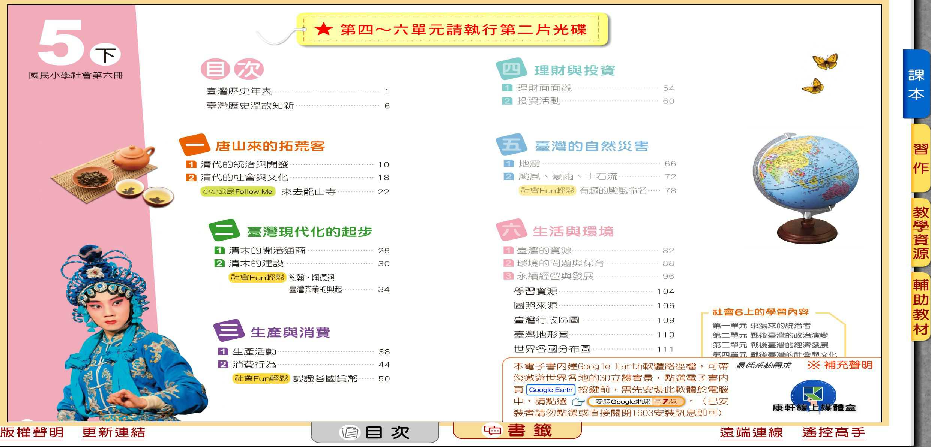Open 版權聲明 link

tap(32, 432)
